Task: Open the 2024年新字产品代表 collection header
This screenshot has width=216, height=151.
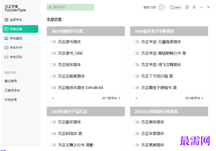Action: (x=86, y=112)
